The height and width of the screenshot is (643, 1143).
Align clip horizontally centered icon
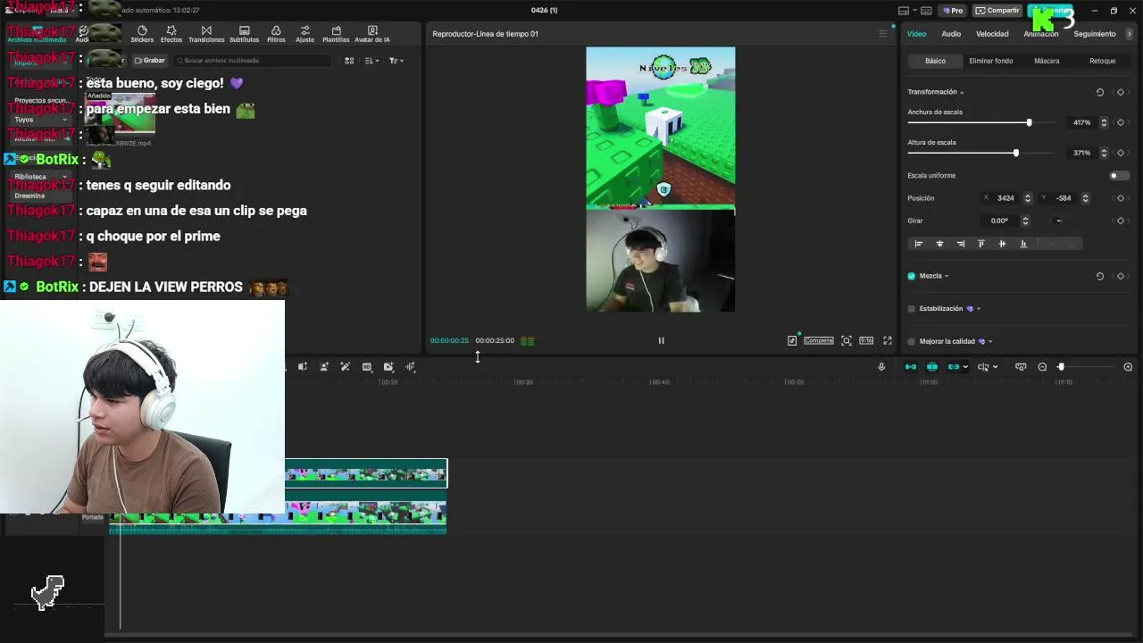click(x=939, y=244)
